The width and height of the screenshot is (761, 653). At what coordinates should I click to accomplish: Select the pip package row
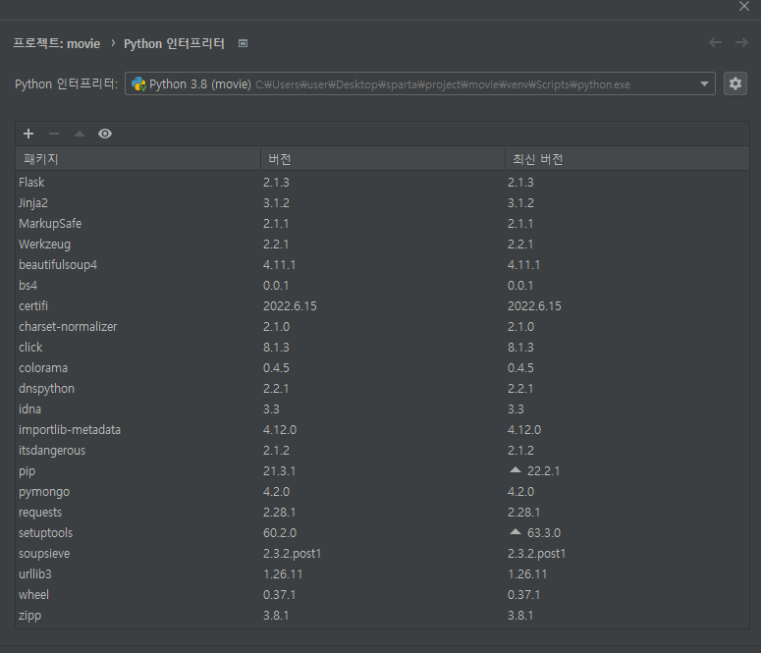[382, 471]
